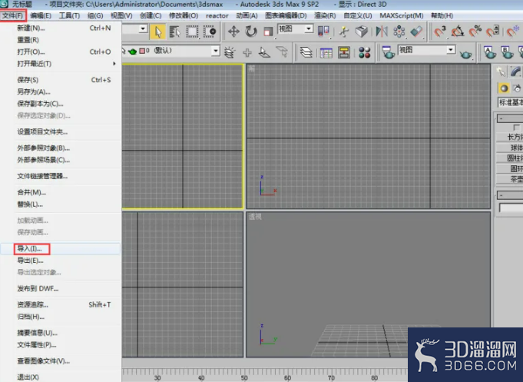Click the 茶壶 teapot button
The image size is (523, 382).
point(510,179)
